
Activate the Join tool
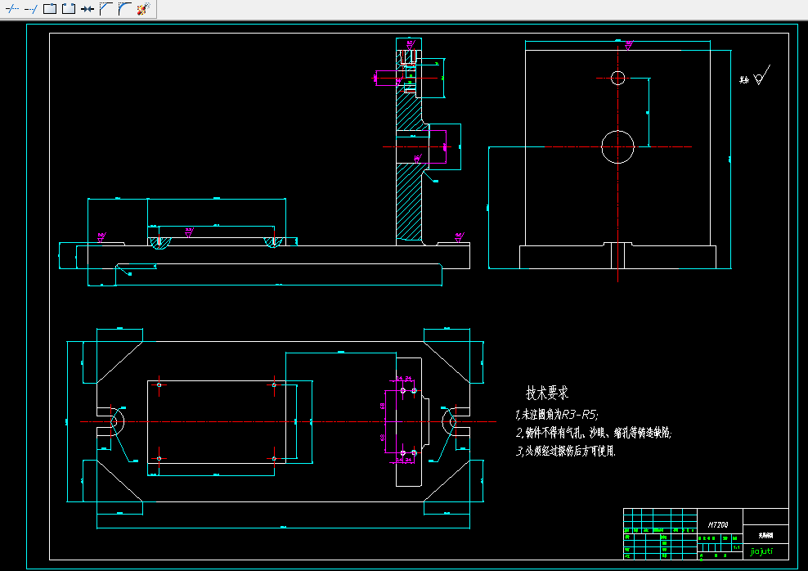tap(87, 9)
